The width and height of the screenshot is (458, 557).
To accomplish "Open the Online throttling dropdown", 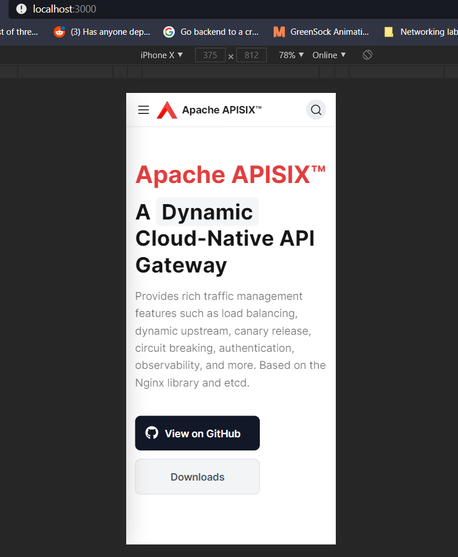I will (329, 55).
